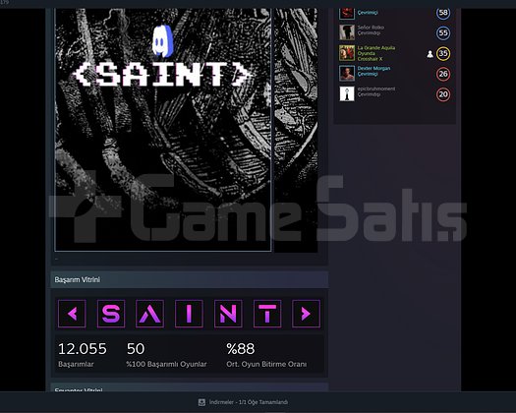Click the Başarım Vitrini header
Screen dimensions: 516x413
pyautogui.click(x=190, y=279)
